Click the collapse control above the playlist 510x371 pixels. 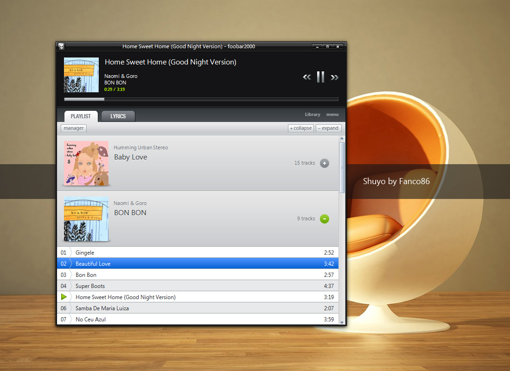(300, 128)
